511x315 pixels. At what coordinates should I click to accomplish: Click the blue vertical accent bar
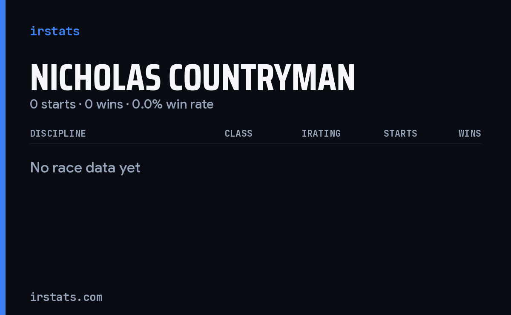(x=3, y=157)
